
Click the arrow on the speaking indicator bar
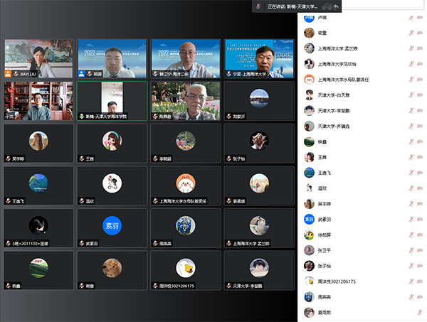pos(336,6)
